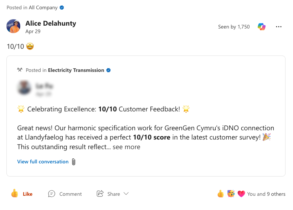This screenshot has height=210, width=293.
Task: Click the community group icon before Posted in
Action: (20, 70)
